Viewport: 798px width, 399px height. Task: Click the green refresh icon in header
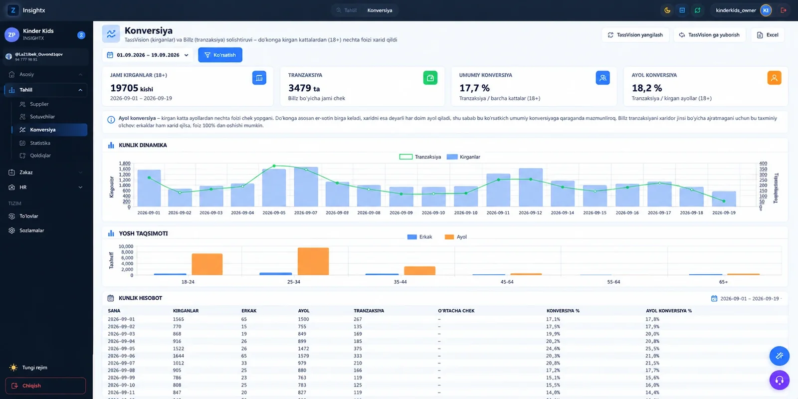coord(697,10)
